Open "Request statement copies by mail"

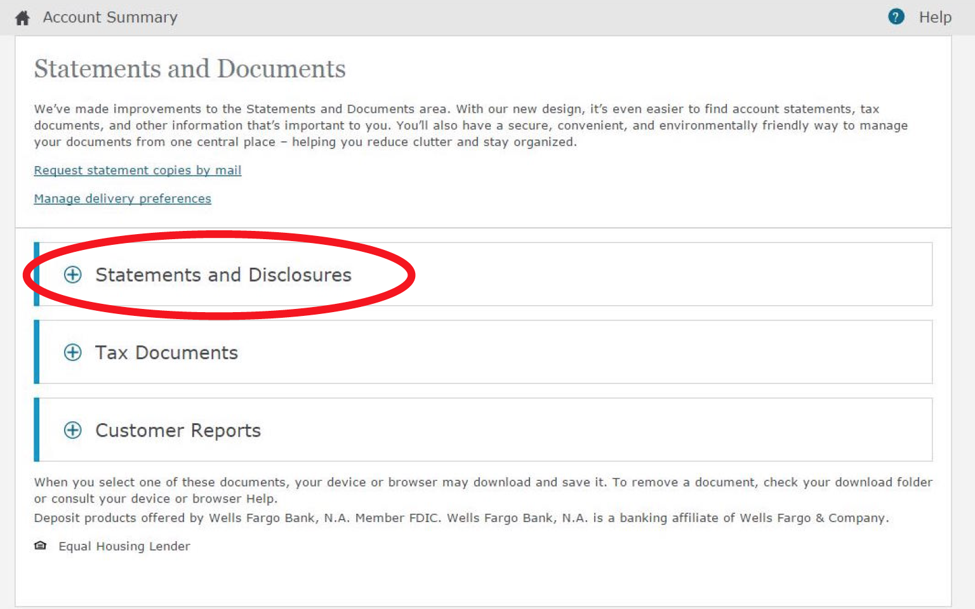137,170
